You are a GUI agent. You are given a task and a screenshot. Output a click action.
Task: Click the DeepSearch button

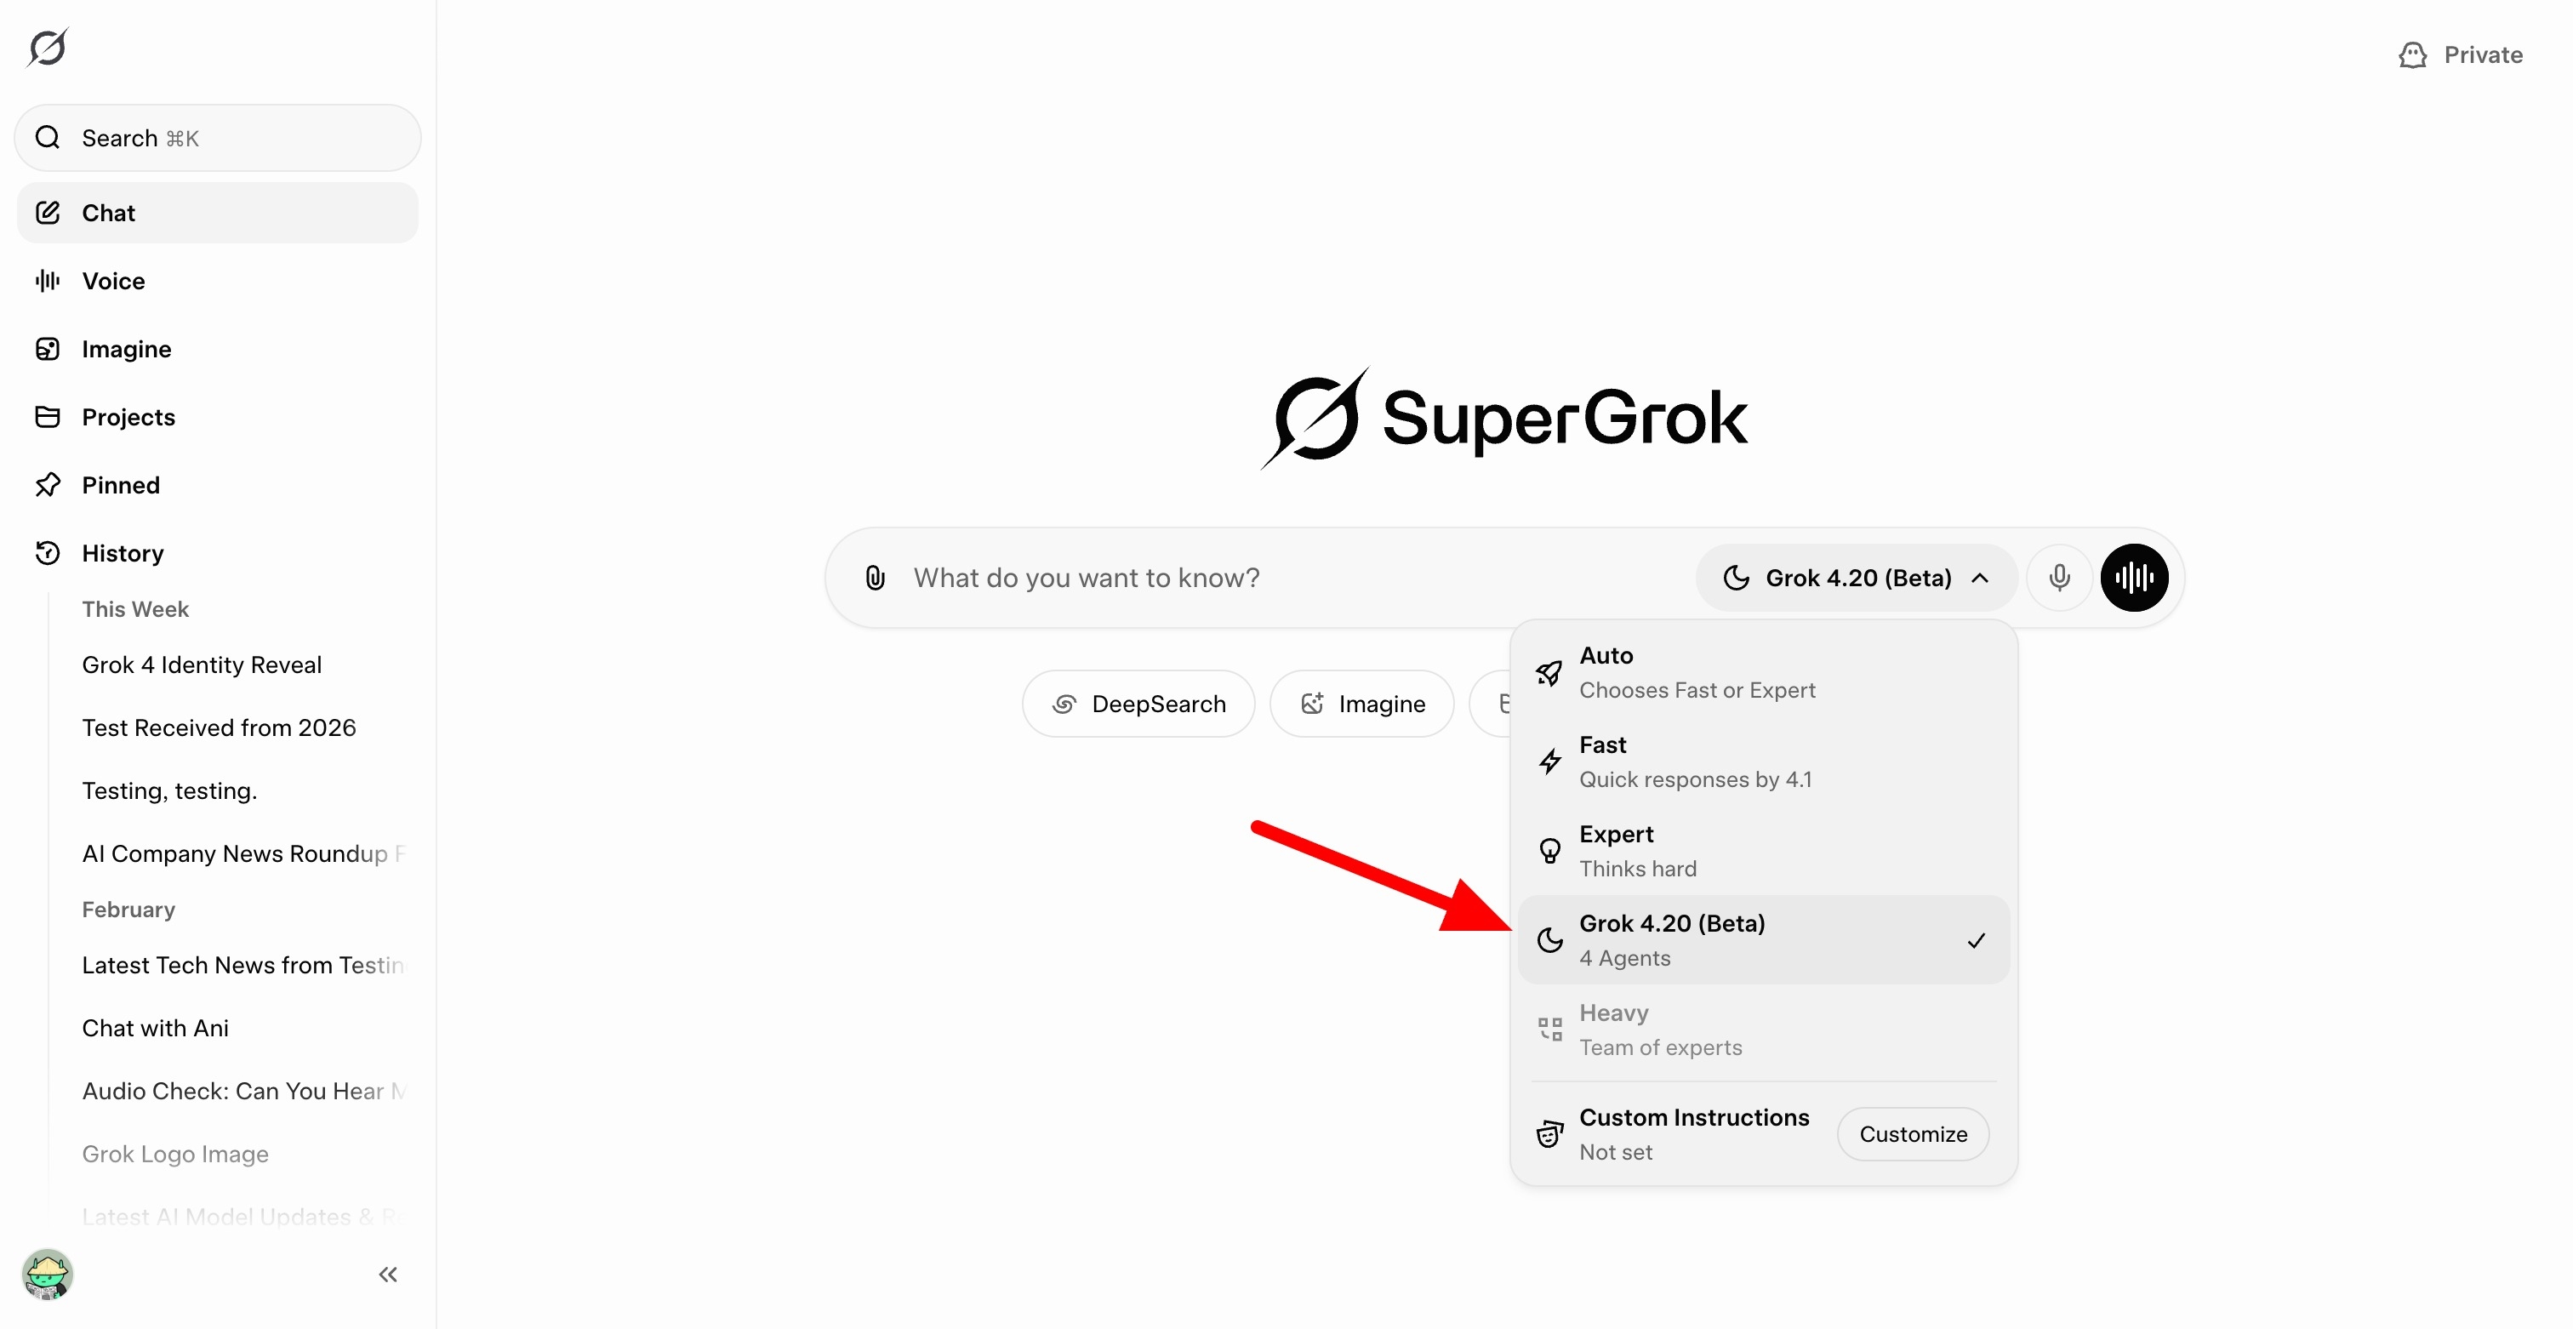(1138, 704)
